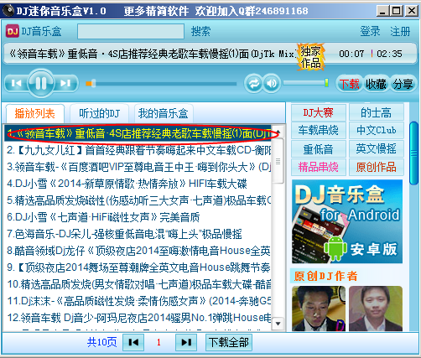Screen dimensions: 421x358
Task: Click the 共10页 page count label
Action: pos(101,342)
